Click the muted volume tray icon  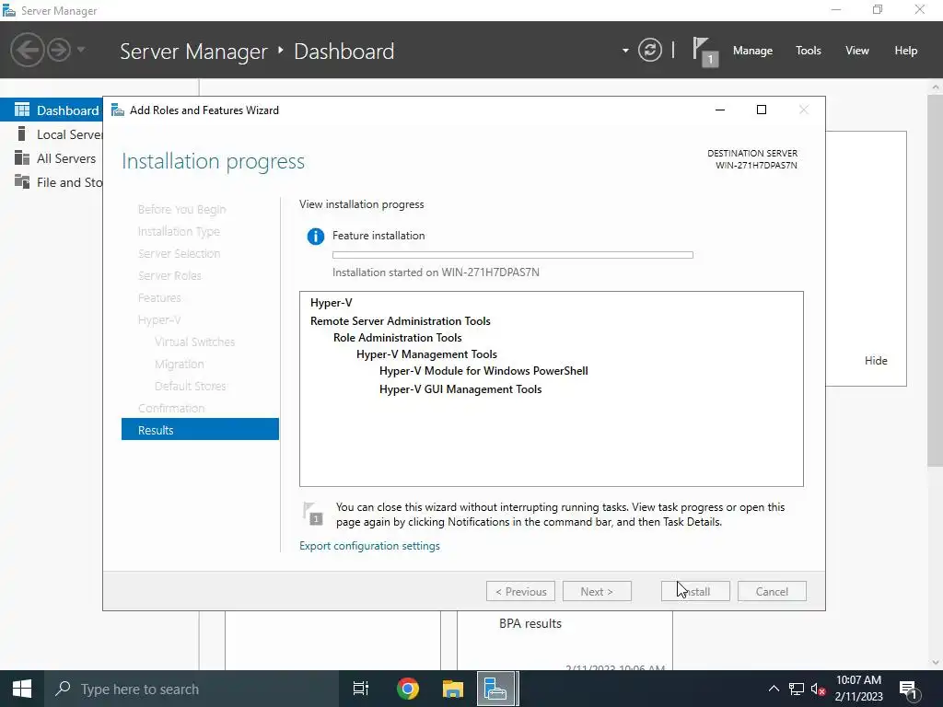(x=819, y=689)
